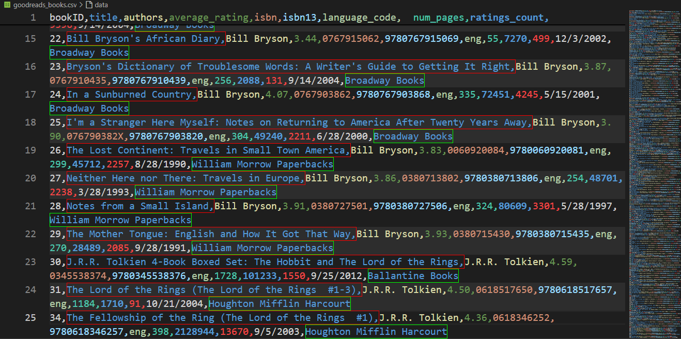Click the ISBN13 value 9780060920081
The image size is (681, 339).
point(547,150)
